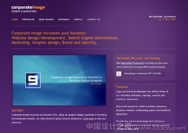Select Approach in navigation
This screenshot has width=188, height=133.
click(64, 19)
